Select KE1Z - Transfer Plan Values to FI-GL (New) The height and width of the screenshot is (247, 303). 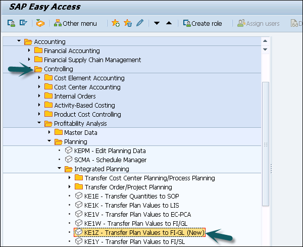138,232
